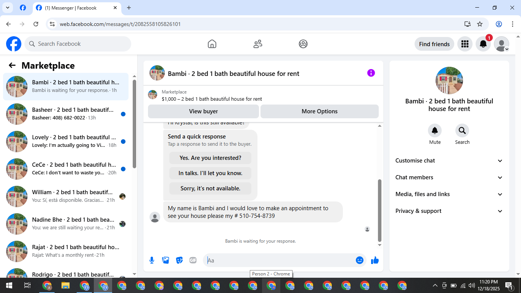
Task: Go back with the Marketplace arrow
Action: pos(12,65)
